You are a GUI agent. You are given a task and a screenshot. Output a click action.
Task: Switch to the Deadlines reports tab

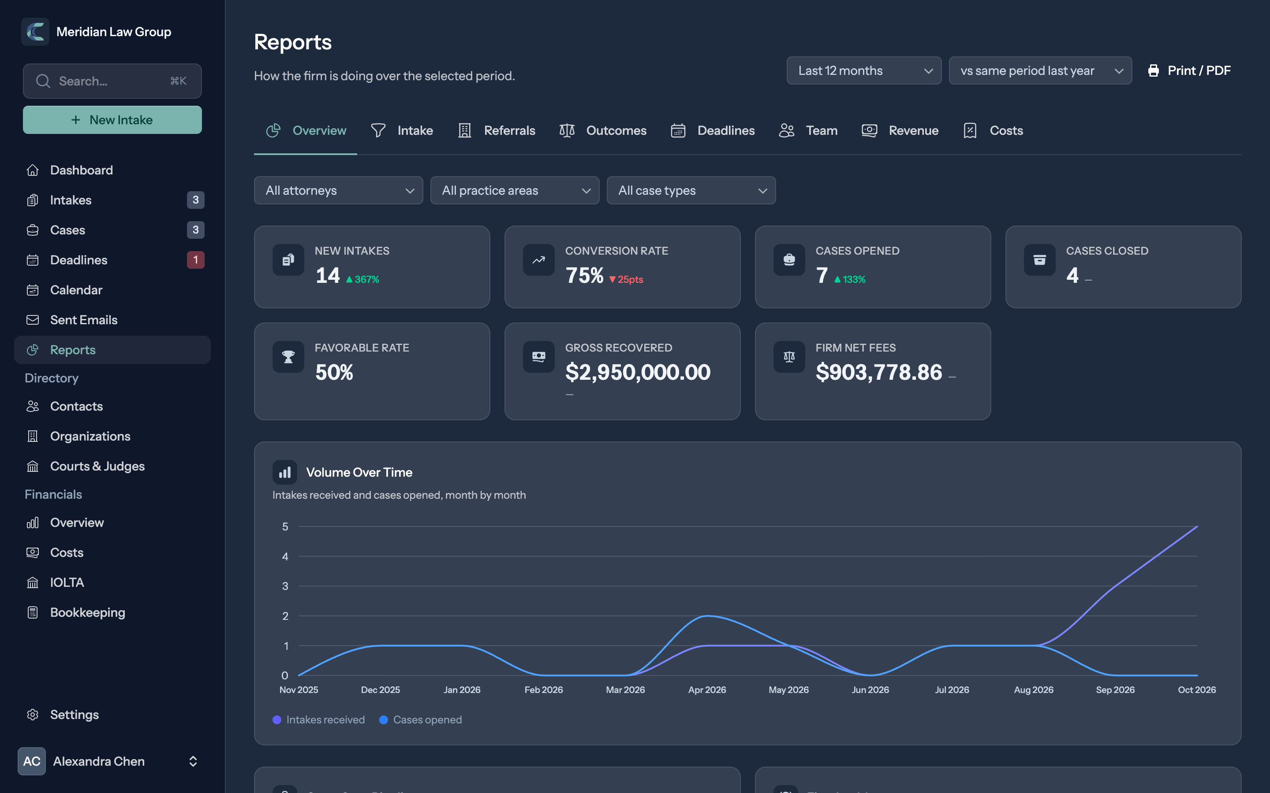point(713,130)
